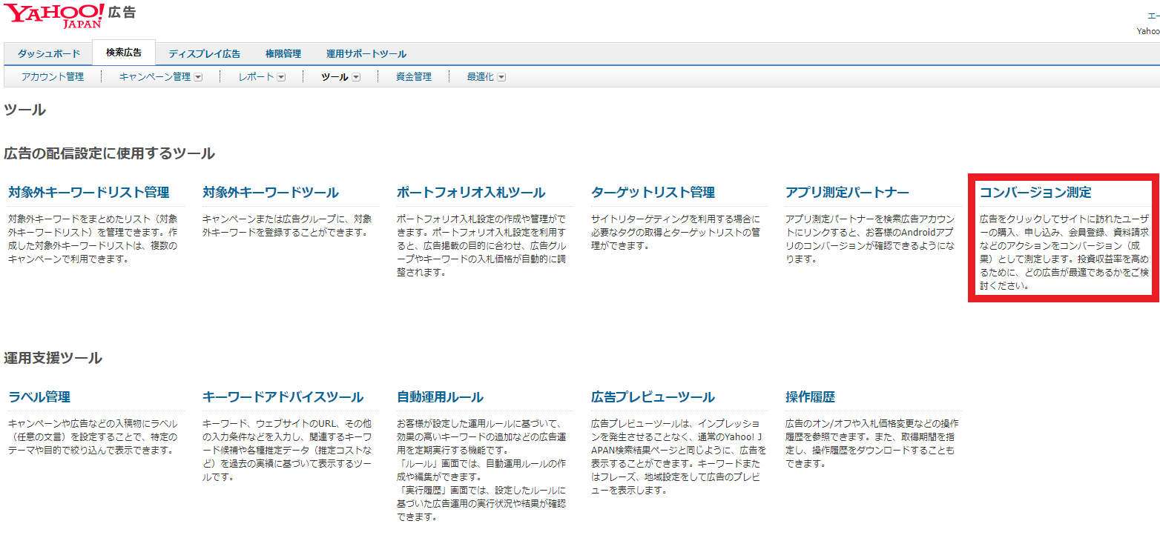This screenshot has width=1160, height=558.
Task: Open the ダッシュボード tab
Action: click(x=48, y=54)
